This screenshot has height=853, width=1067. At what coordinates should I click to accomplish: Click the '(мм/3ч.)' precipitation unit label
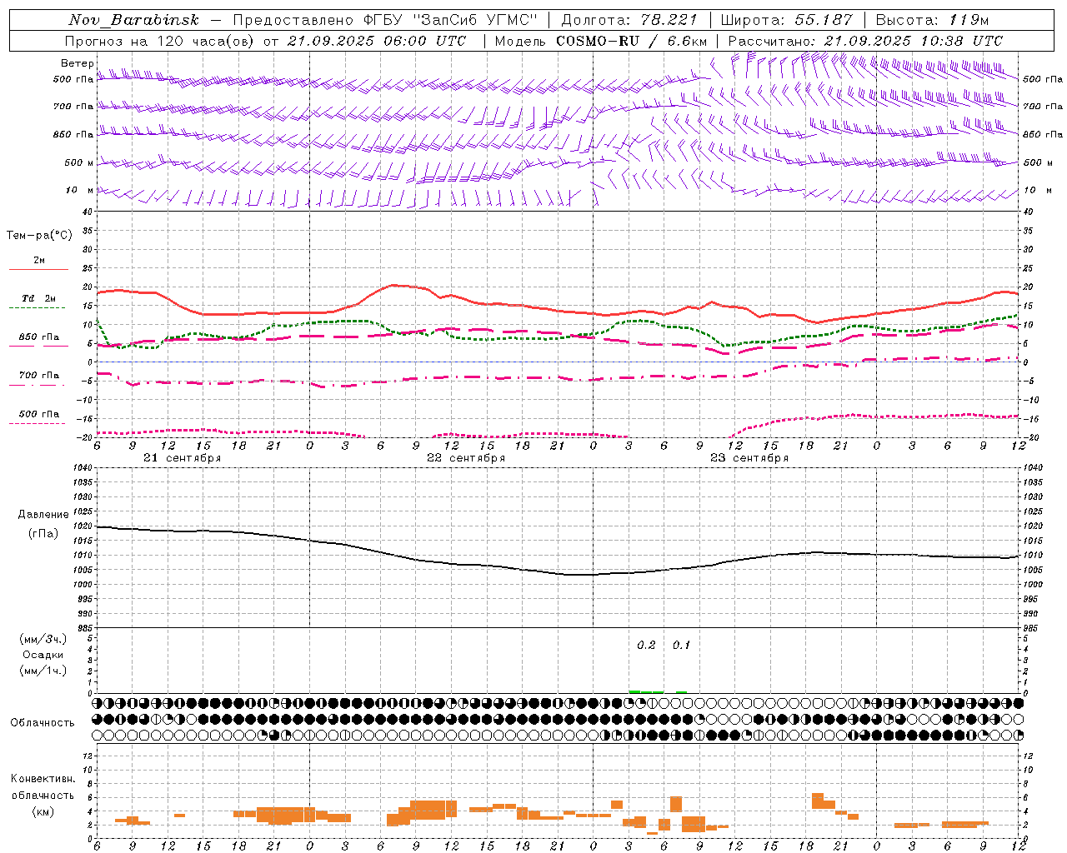tap(43, 639)
